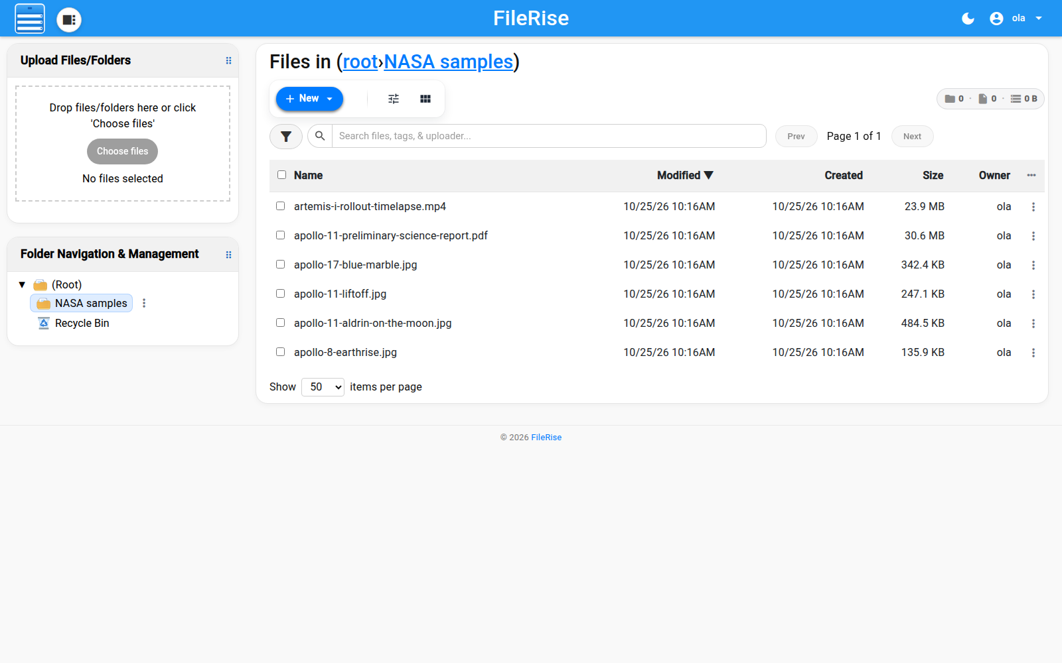This screenshot has width=1062, height=663.
Task: Open actions menu for apollo-11-preliminary-science-report.pdf
Action: [1033, 236]
